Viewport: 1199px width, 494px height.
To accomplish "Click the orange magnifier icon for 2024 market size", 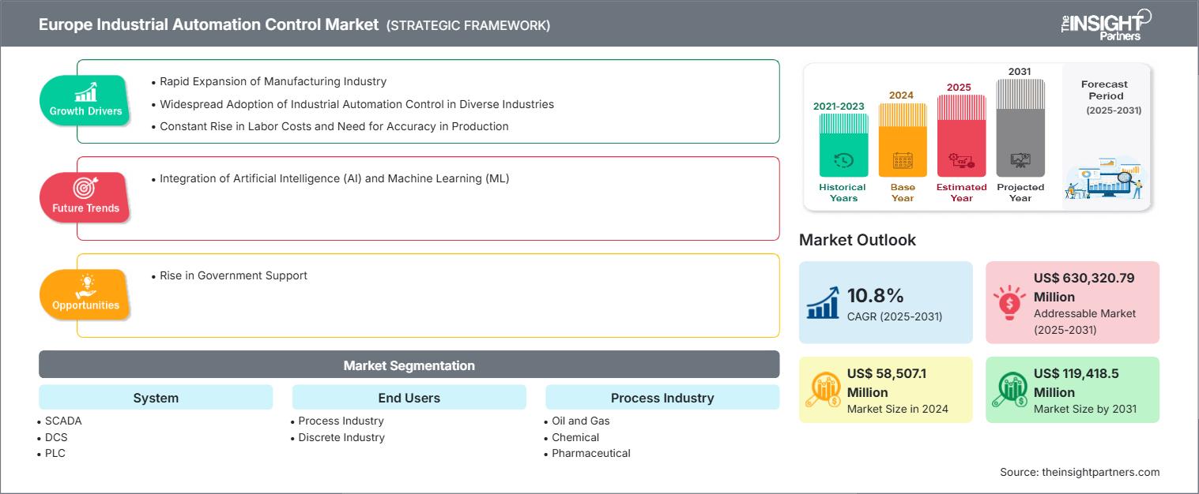I will 826,389.
